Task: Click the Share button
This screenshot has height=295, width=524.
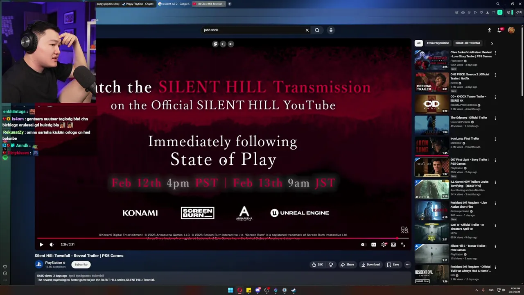Action: (347, 265)
